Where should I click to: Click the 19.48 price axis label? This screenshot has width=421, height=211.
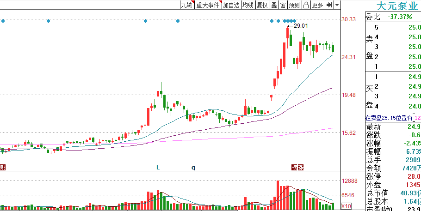coord(348,95)
